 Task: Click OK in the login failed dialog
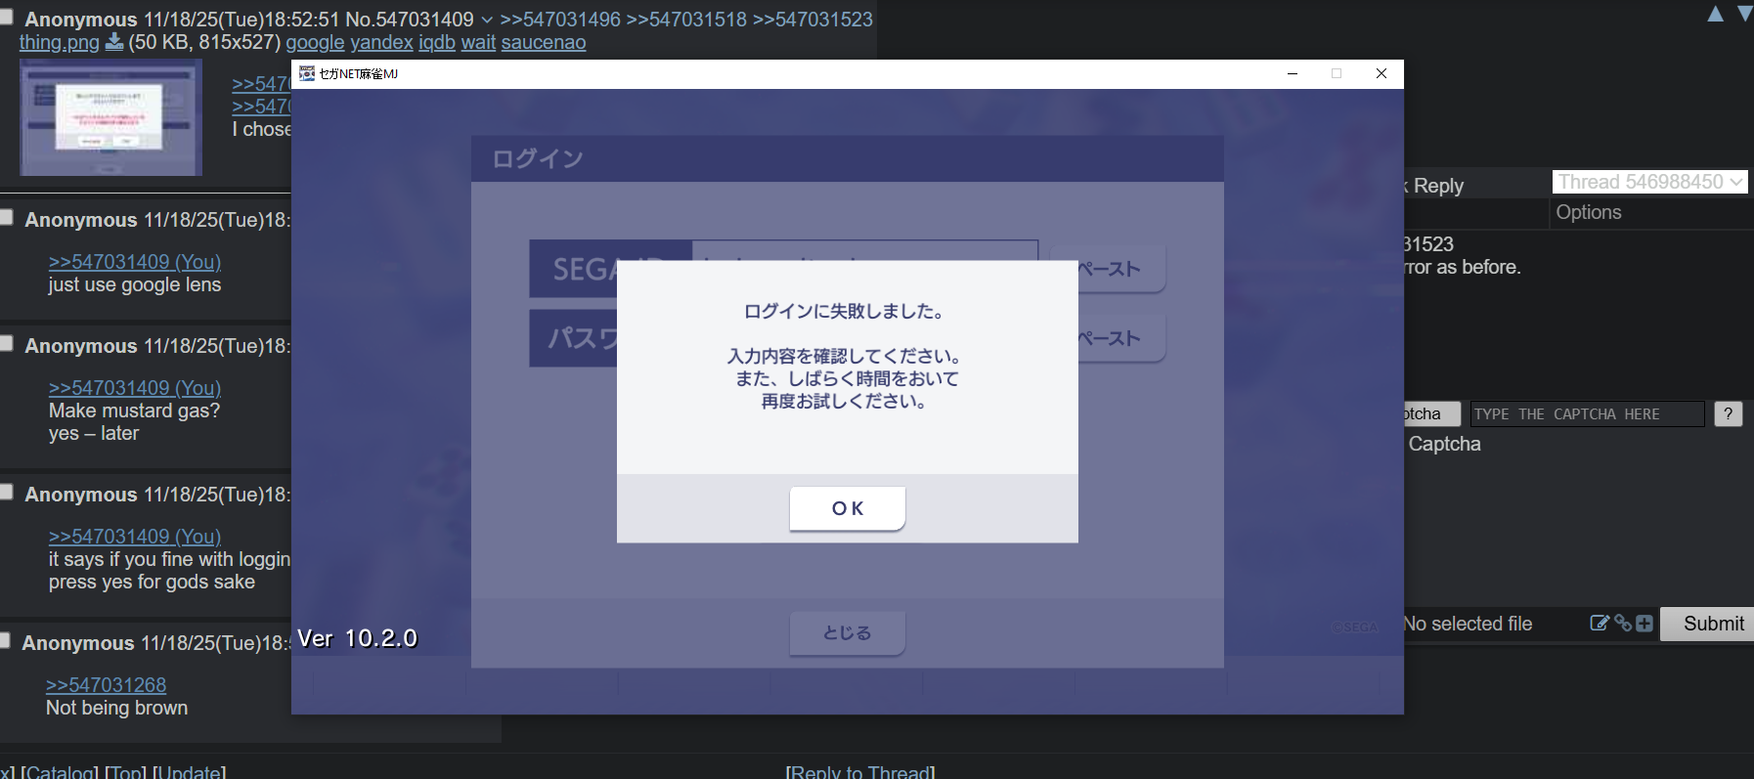click(847, 508)
